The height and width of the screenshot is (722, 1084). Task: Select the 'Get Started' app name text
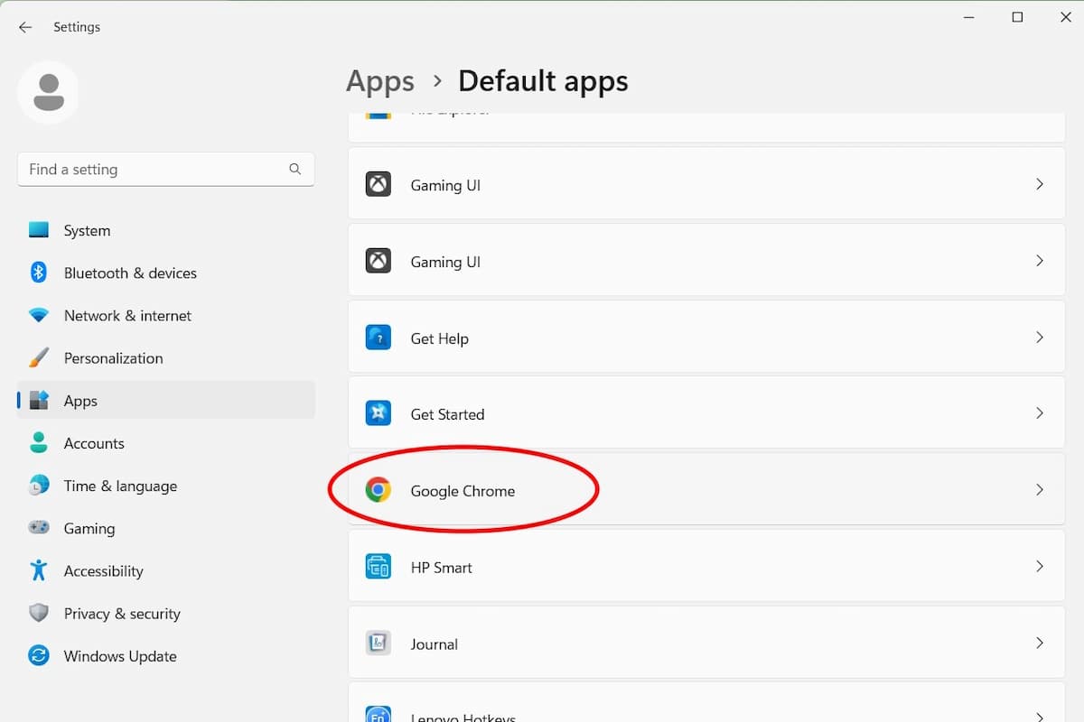447,415
